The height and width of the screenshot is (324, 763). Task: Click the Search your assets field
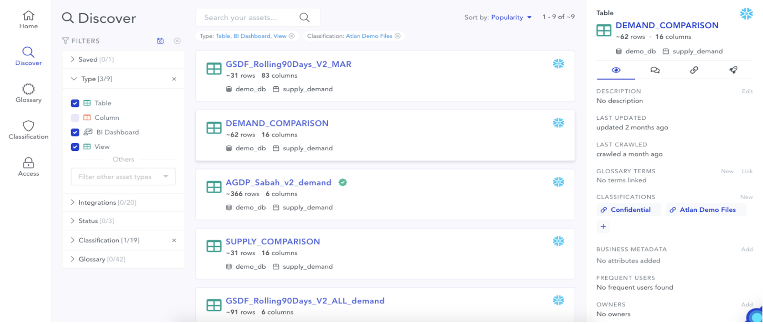tap(258, 18)
